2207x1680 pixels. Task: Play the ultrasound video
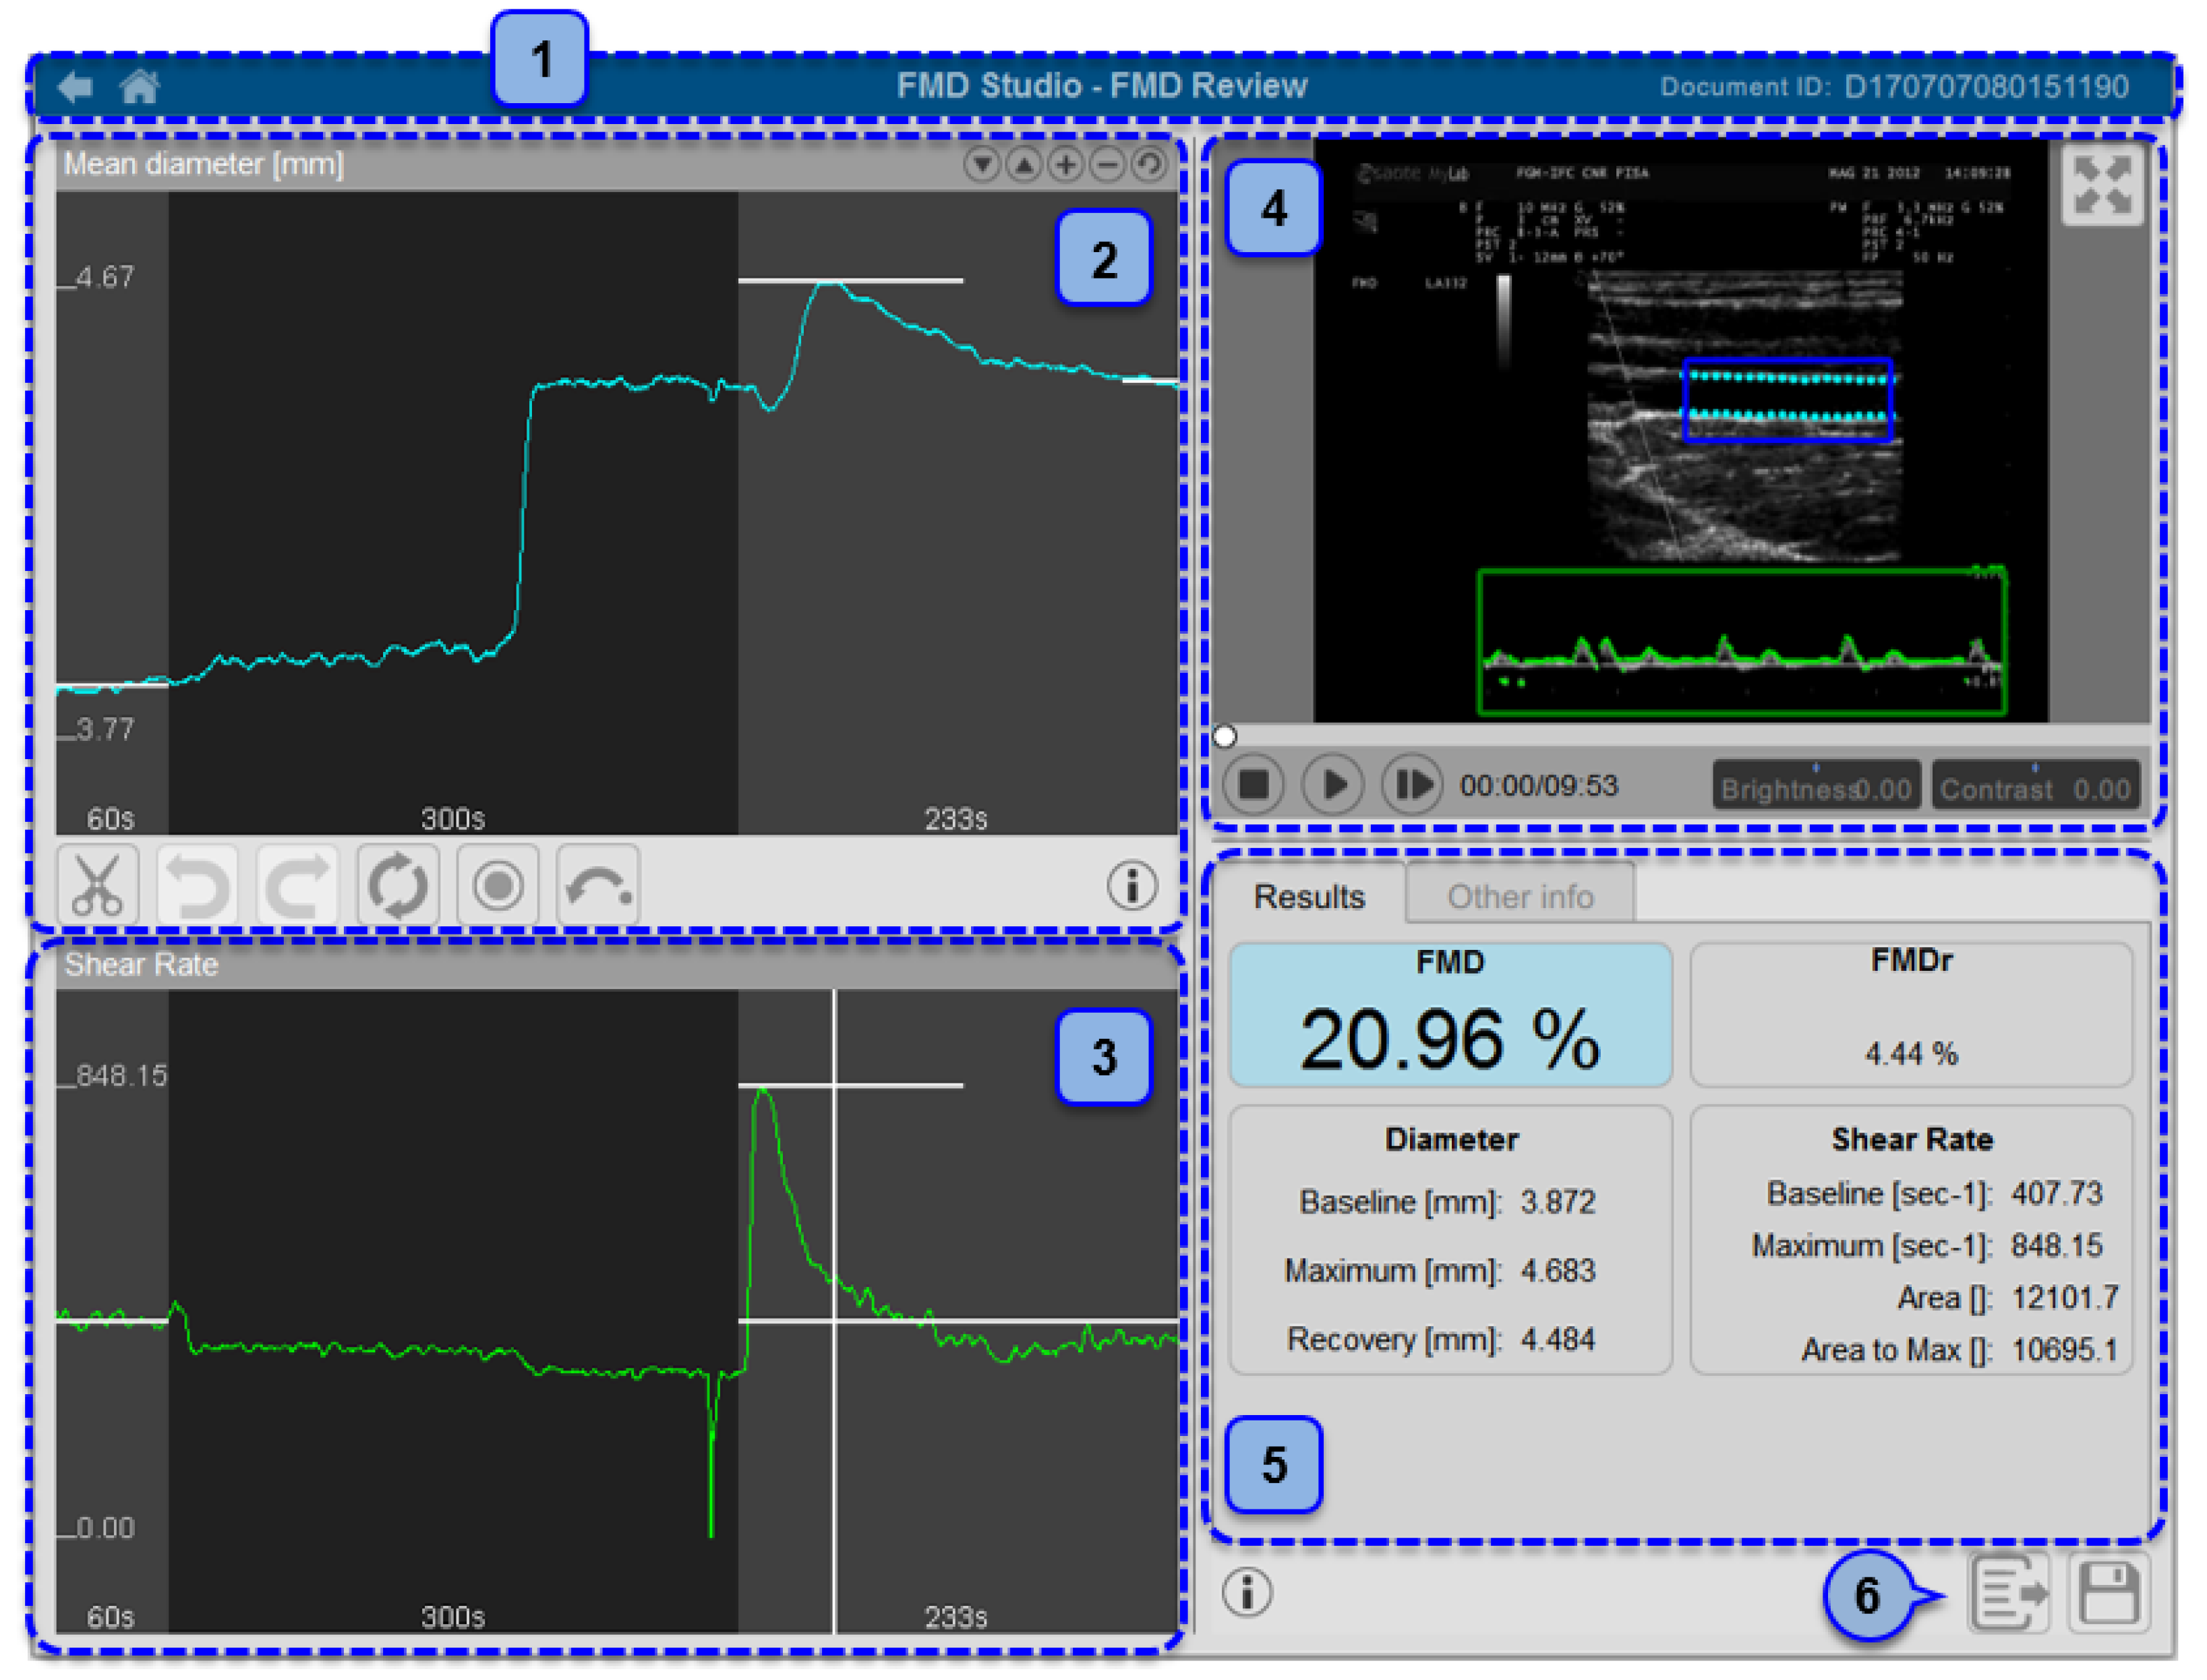(1332, 785)
